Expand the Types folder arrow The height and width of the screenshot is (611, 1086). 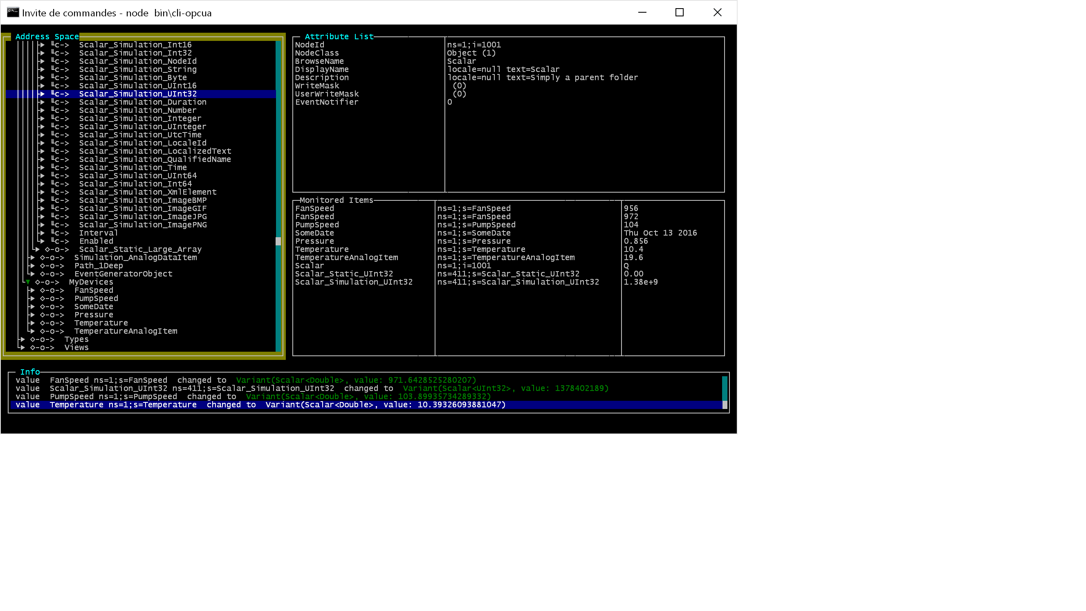point(23,339)
